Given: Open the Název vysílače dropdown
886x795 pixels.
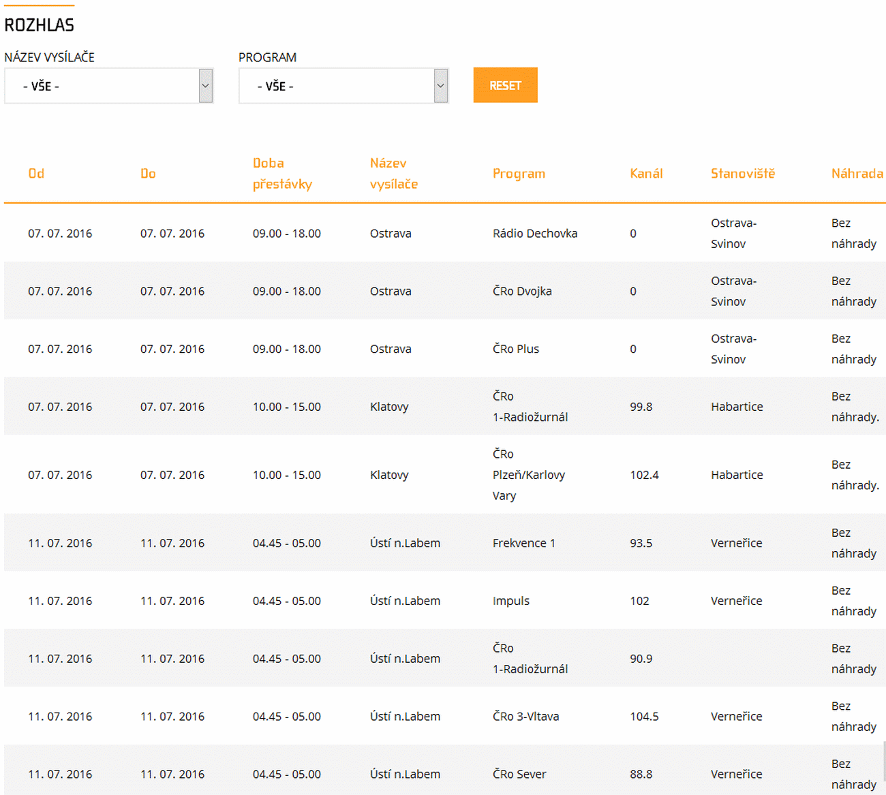Looking at the screenshot, I should pyautogui.click(x=109, y=86).
